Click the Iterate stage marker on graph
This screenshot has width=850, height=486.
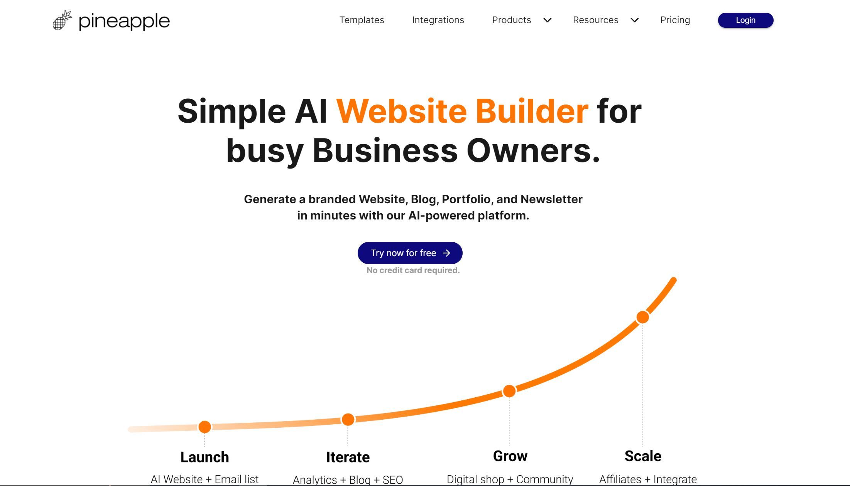pos(348,419)
